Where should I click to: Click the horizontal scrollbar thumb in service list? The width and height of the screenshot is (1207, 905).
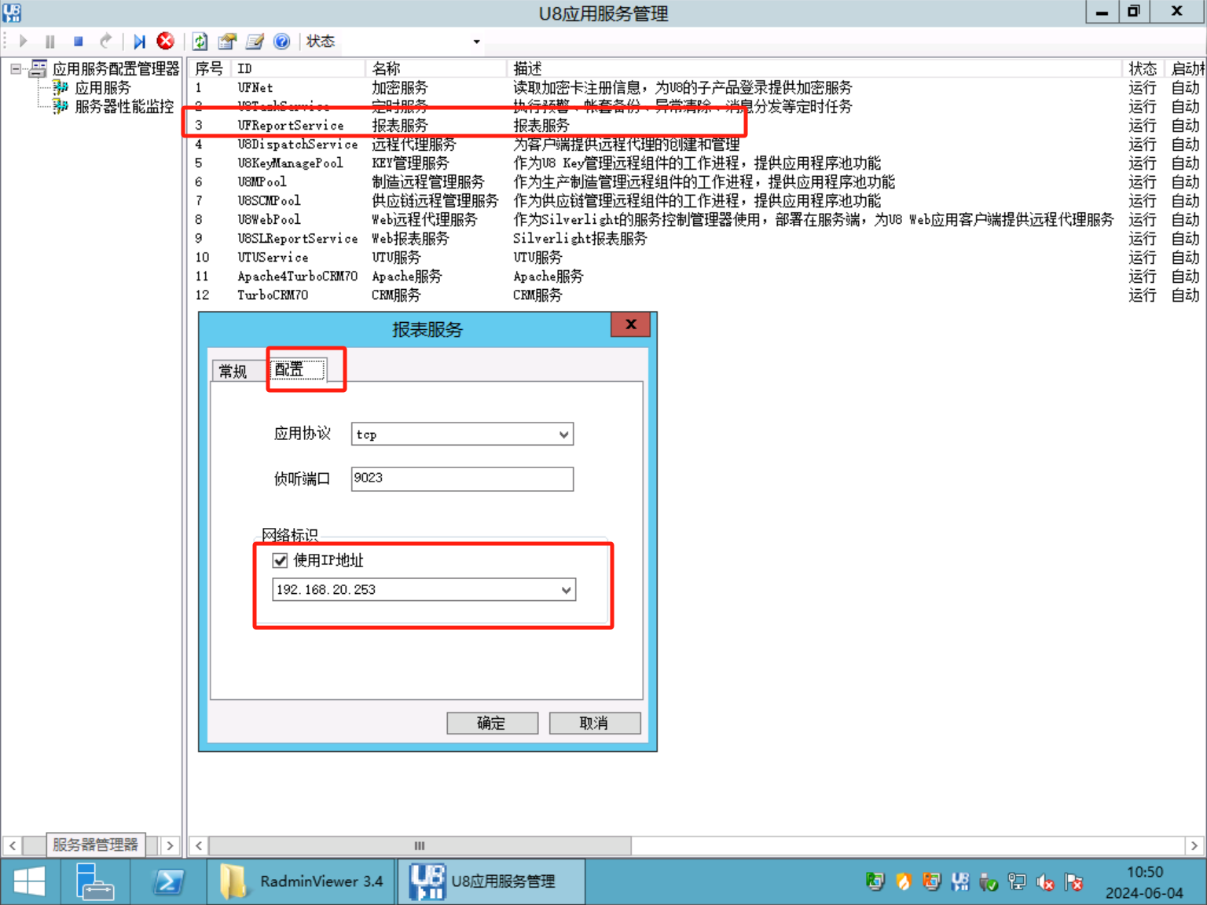point(420,845)
